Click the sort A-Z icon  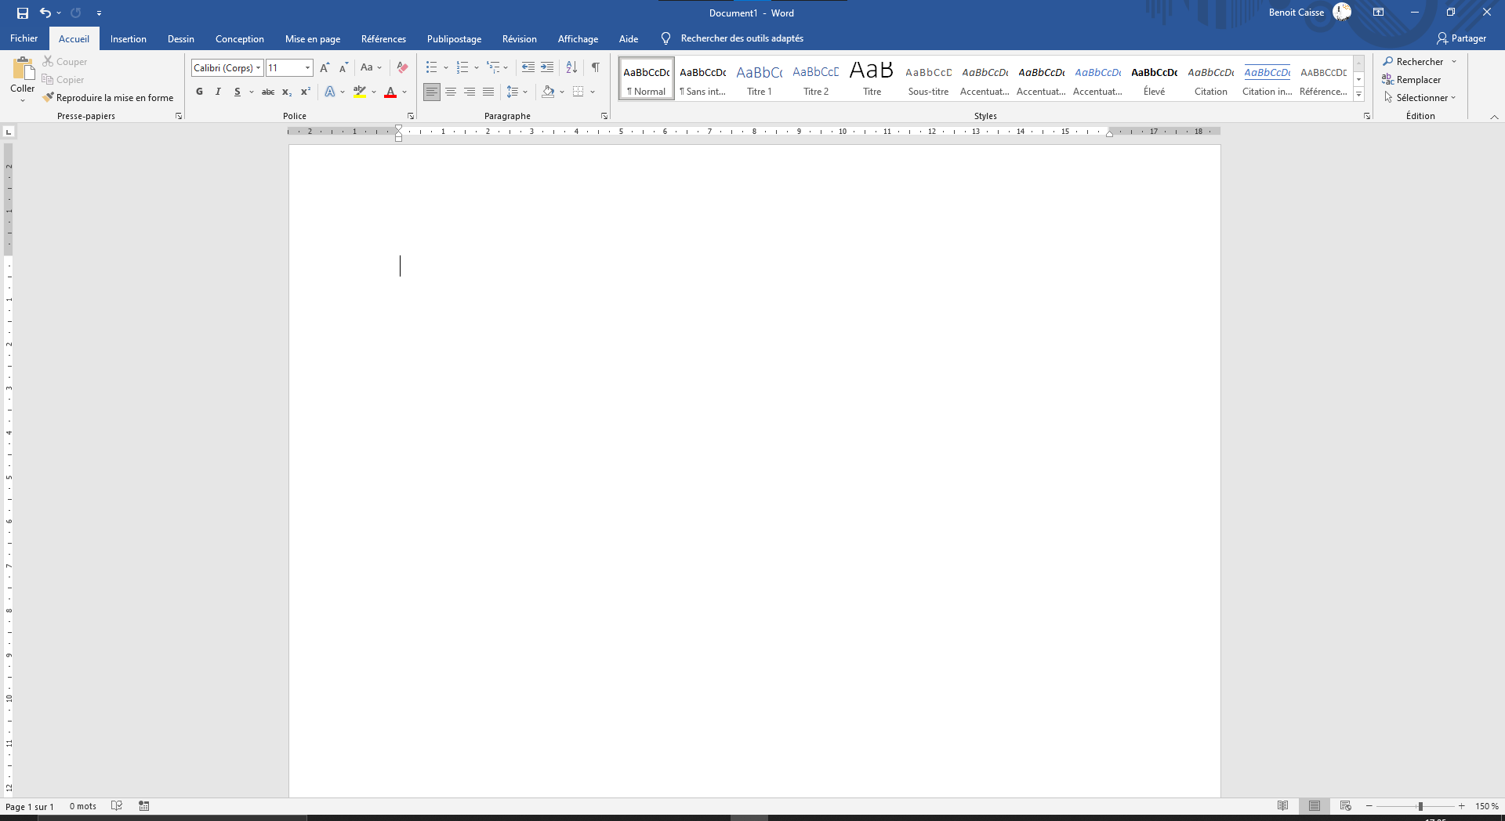[571, 67]
